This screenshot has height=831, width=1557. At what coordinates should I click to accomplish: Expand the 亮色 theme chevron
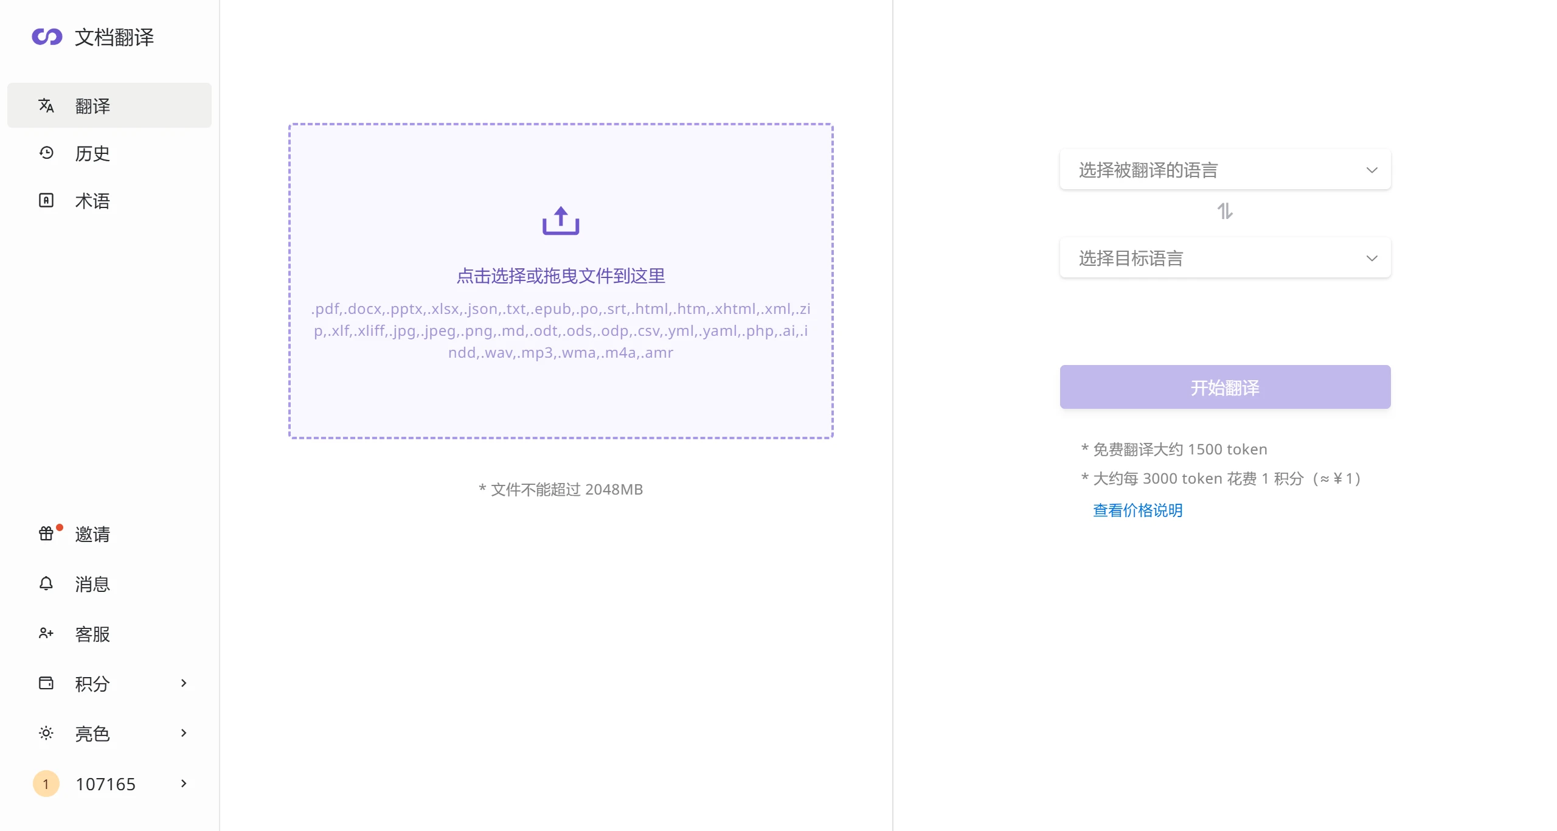coord(184,733)
